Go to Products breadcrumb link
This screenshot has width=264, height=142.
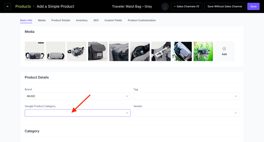pos(23,6)
